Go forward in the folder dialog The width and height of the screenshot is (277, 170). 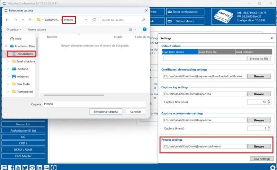coord(16,20)
